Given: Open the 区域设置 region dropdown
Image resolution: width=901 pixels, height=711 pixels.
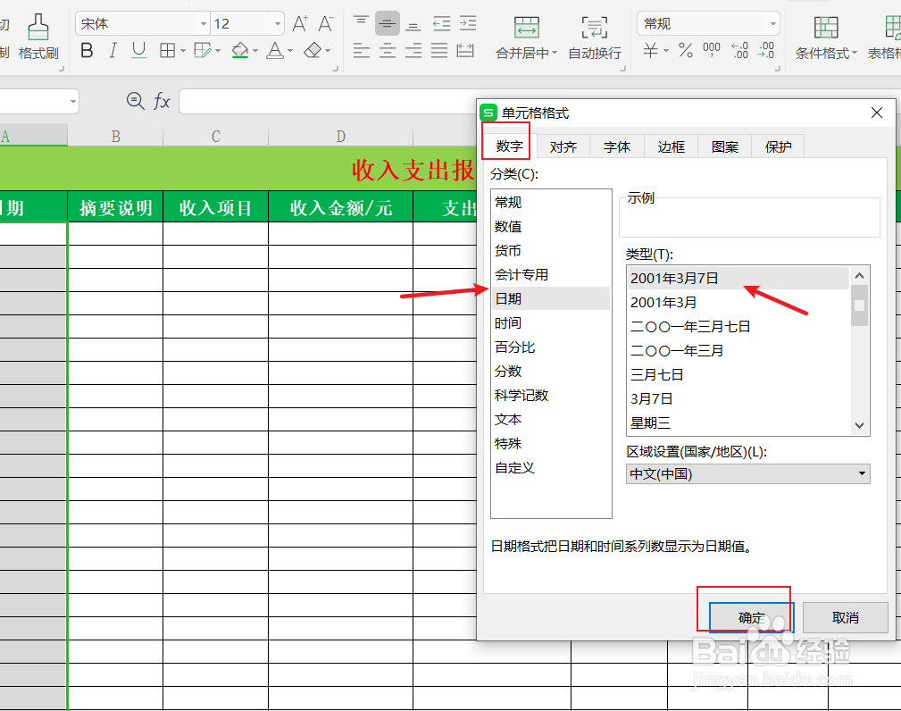Looking at the screenshot, I should 861,473.
